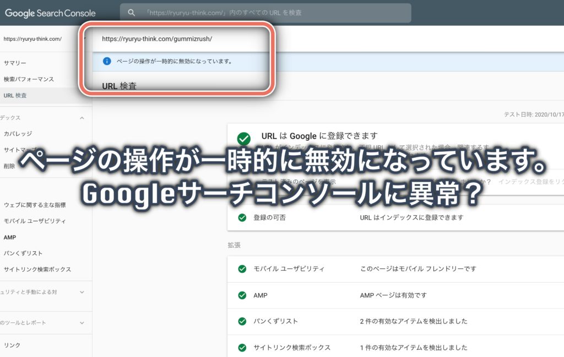Click the green check in サイトリンク検索ボックス result row
This screenshot has height=357, width=564.
242,348
